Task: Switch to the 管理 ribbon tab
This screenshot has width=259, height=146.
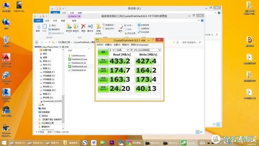Action: (x=74, y=21)
